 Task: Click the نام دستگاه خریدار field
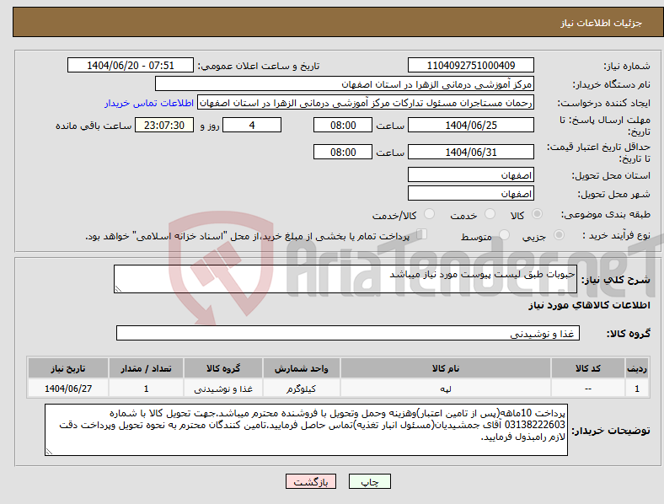click(345, 83)
